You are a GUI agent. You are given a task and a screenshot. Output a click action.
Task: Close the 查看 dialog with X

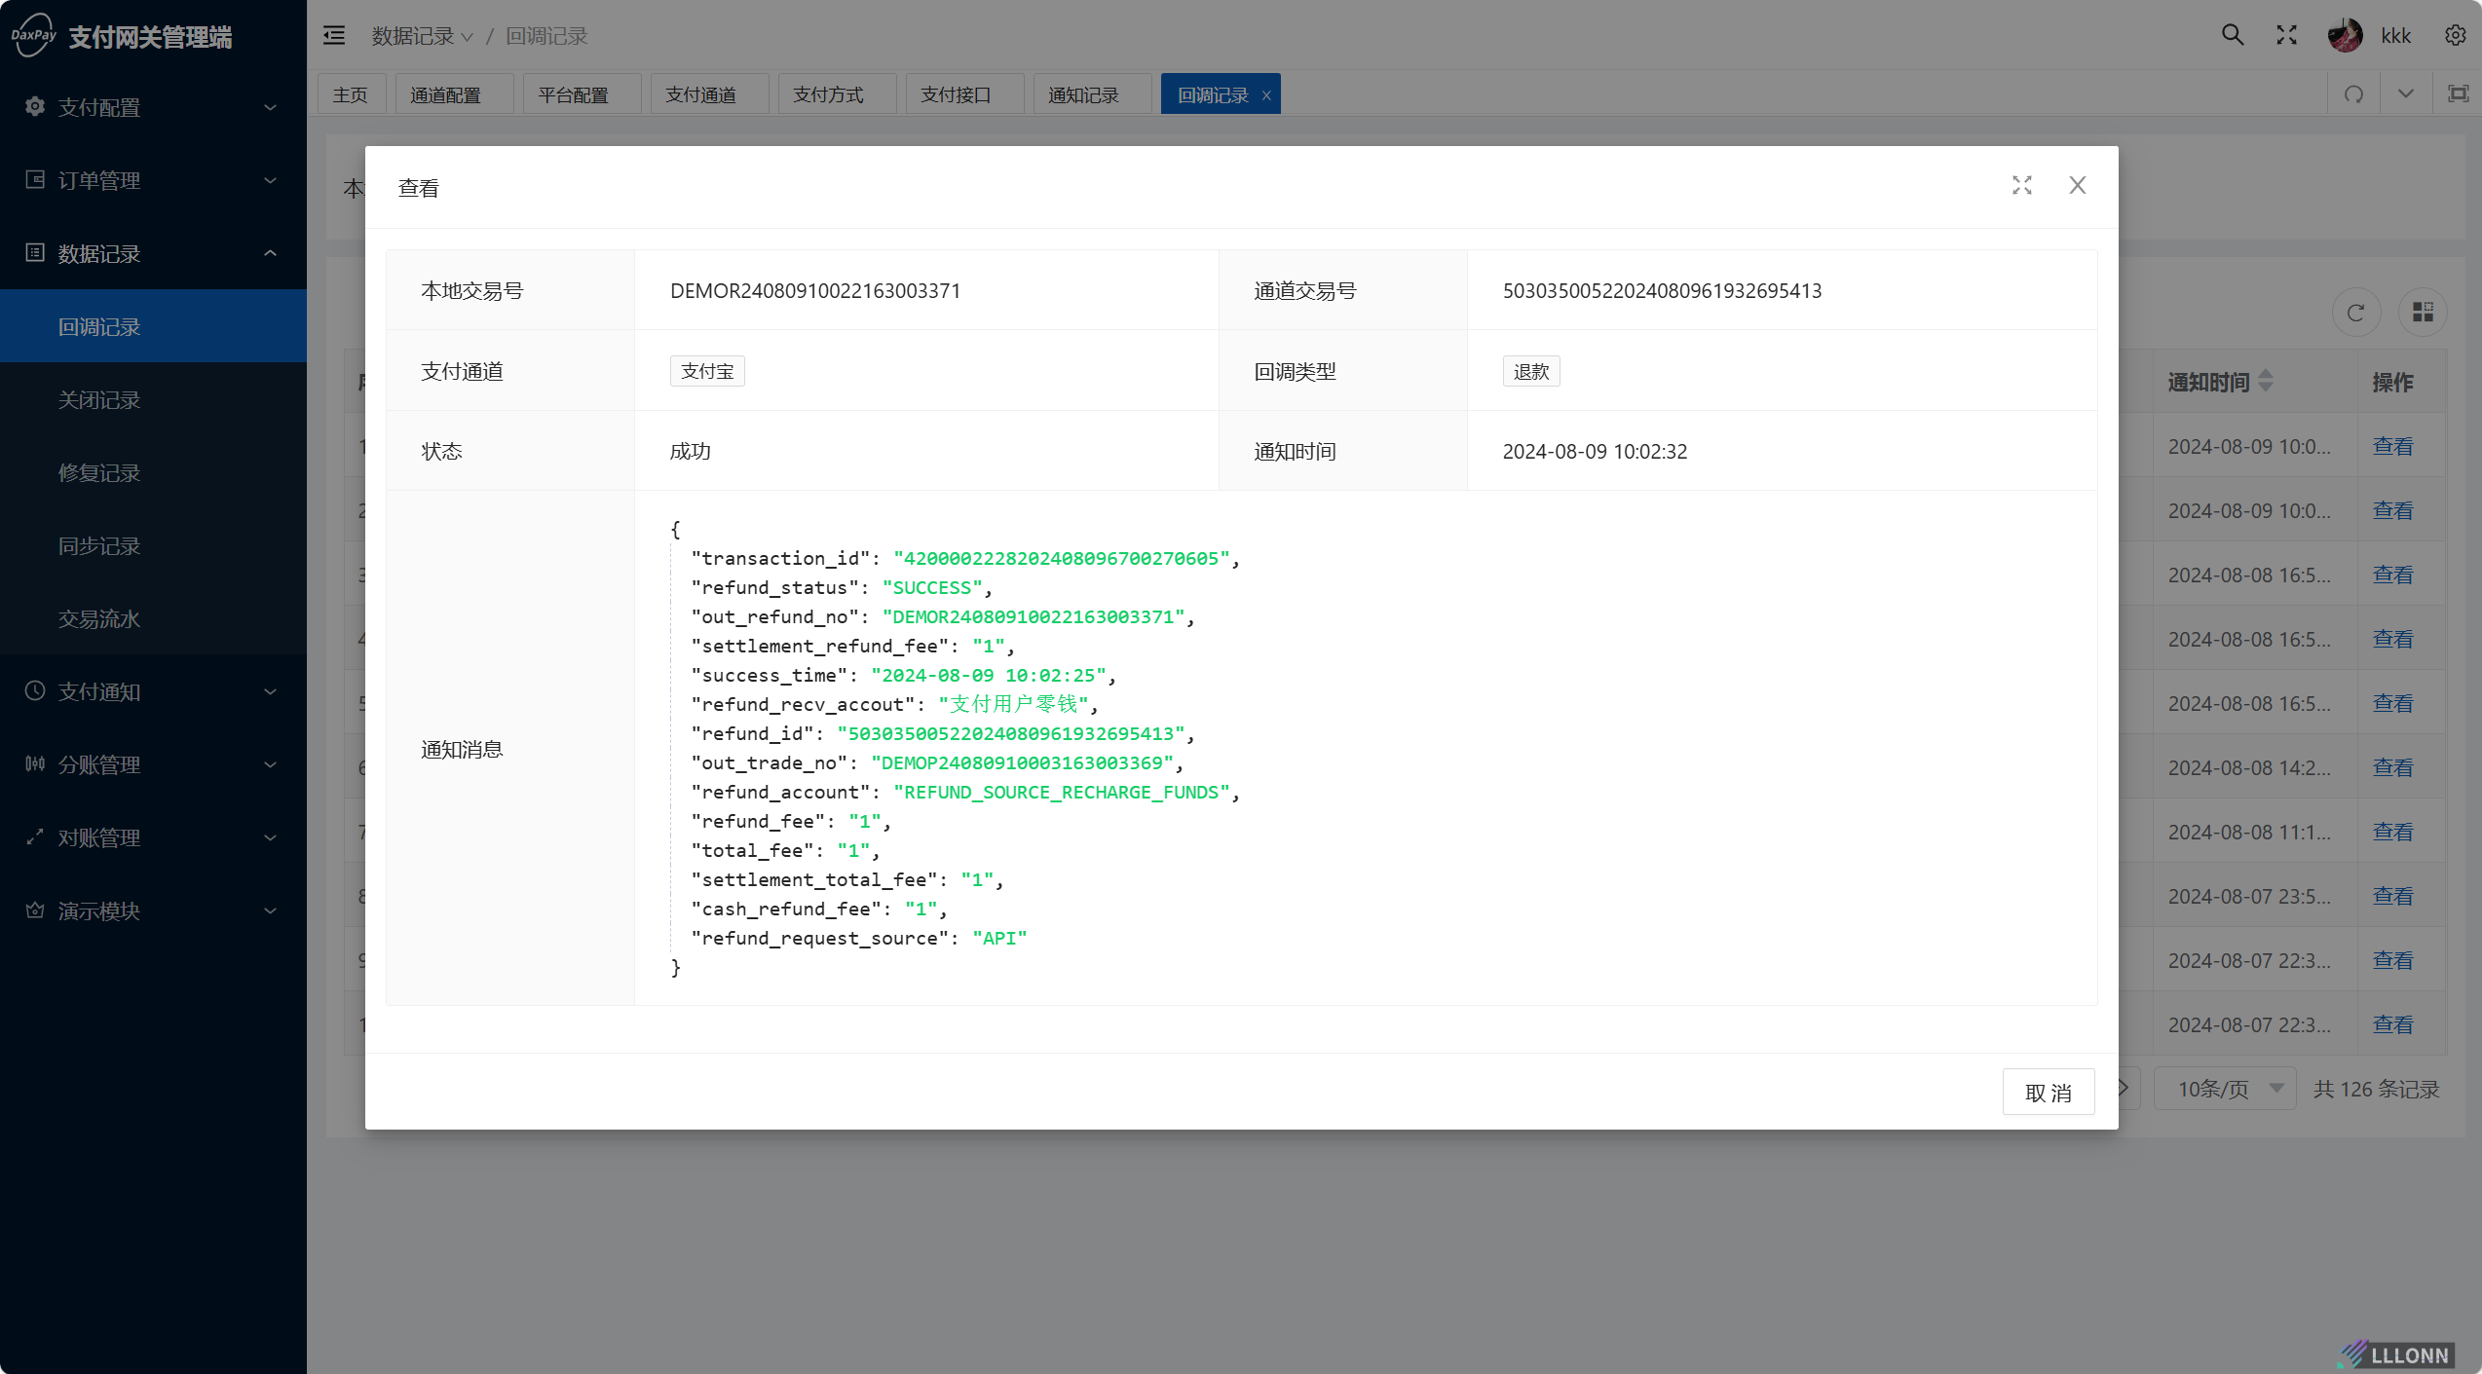click(2078, 185)
